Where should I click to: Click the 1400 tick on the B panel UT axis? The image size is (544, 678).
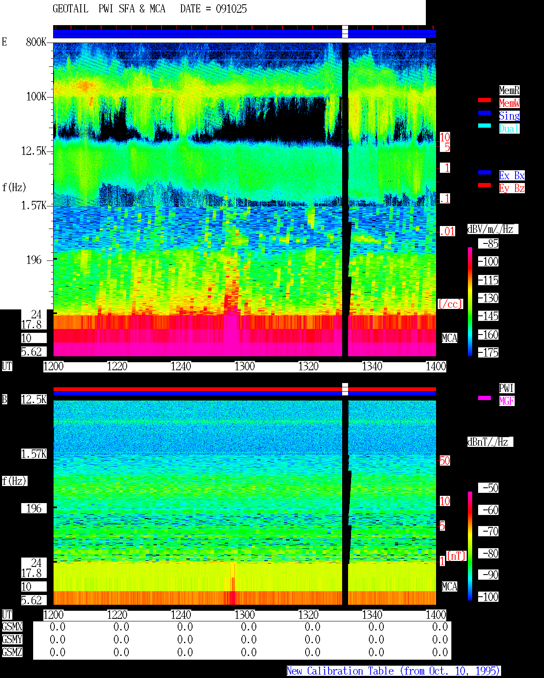pos(436,615)
